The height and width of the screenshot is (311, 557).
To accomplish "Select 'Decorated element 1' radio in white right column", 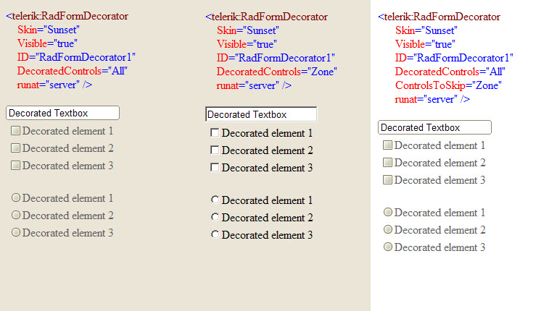I will [388, 212].
